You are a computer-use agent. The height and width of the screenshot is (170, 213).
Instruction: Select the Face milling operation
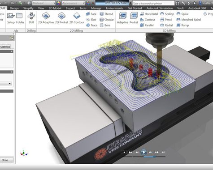click(x=91, y=14)
